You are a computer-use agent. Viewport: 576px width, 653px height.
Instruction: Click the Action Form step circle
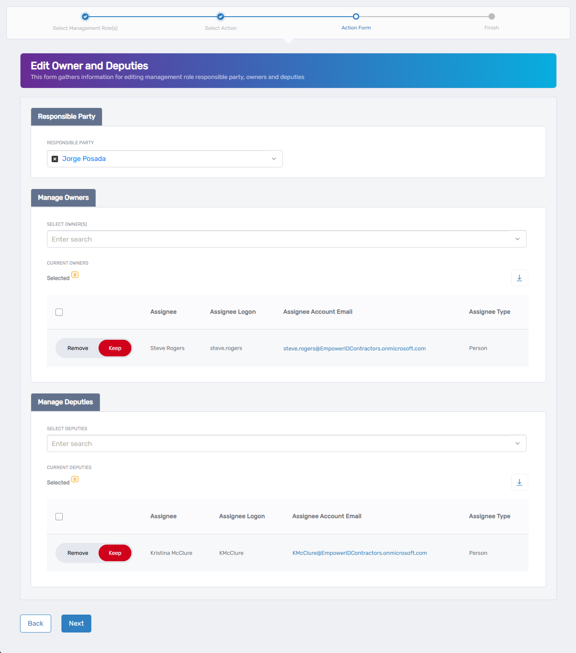pos(356,17)
